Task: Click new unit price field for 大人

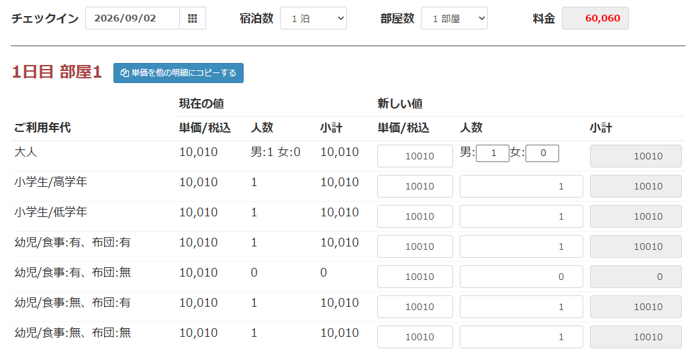Action: (x=415, y=156)
